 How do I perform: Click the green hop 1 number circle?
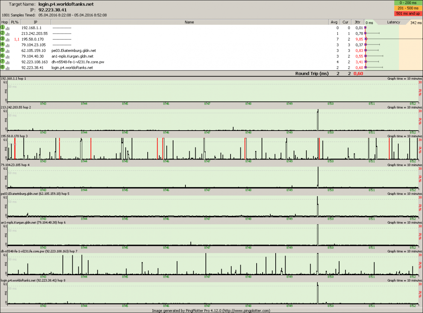click(3, 27)
